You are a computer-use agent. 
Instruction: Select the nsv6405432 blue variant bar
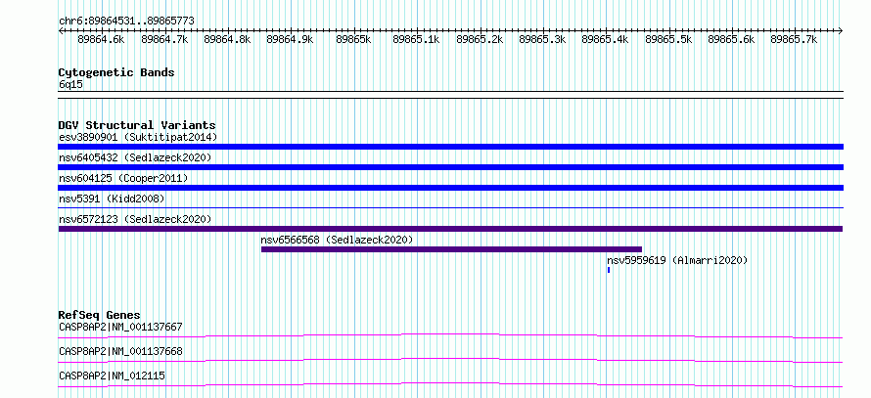pos(450,167)
